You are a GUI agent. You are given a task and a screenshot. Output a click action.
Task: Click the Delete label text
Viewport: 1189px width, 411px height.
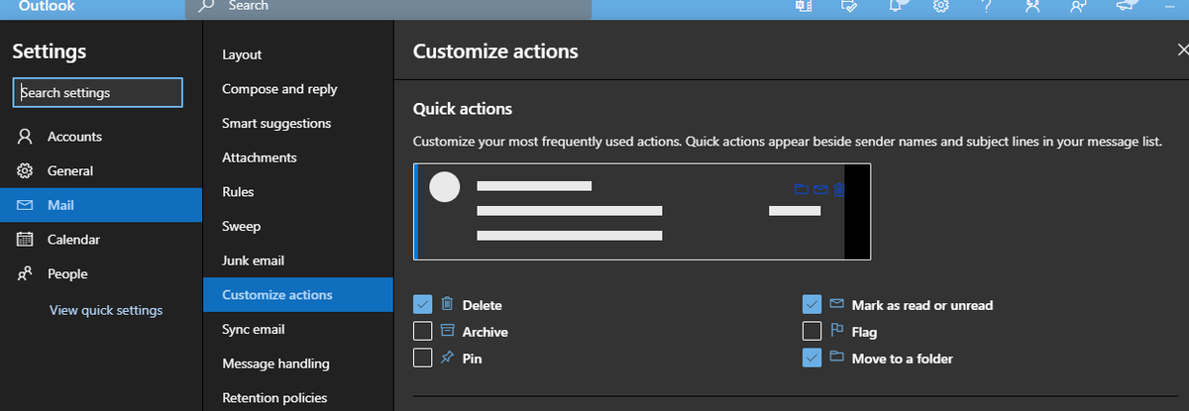coord(483,305)
